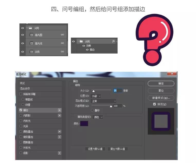Image resolution: width=196 pixels, height=163 pixels.
Task: Enable 斜面和浮雕 checkbox
Action: click(x=21, y=94)
